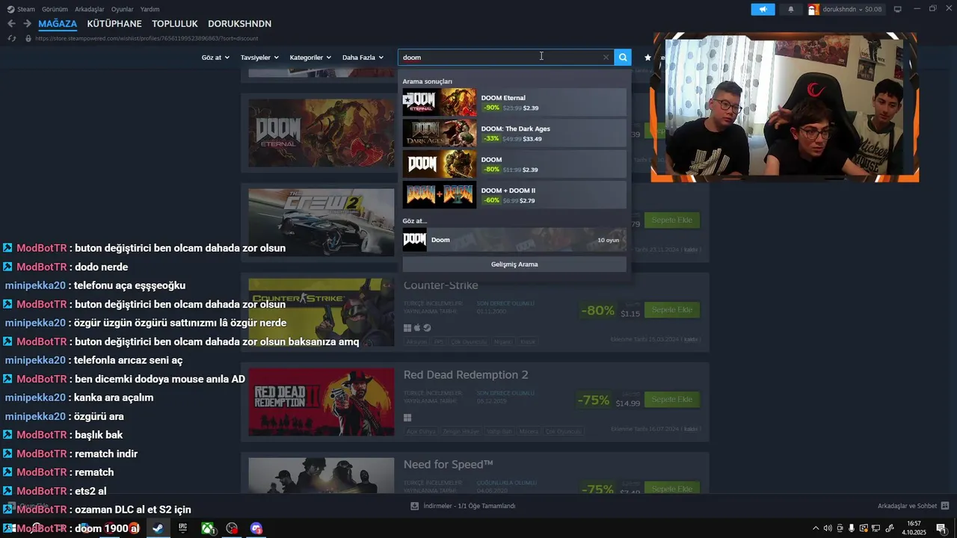Open the Windows notification center icon
This screenshot has height=538, width=957.
click(941, 528)
